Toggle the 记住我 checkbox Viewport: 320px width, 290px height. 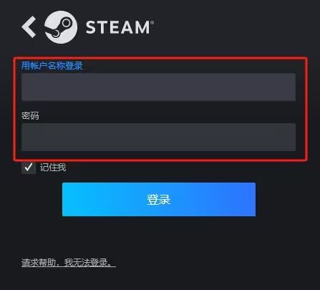pos(29,167)
